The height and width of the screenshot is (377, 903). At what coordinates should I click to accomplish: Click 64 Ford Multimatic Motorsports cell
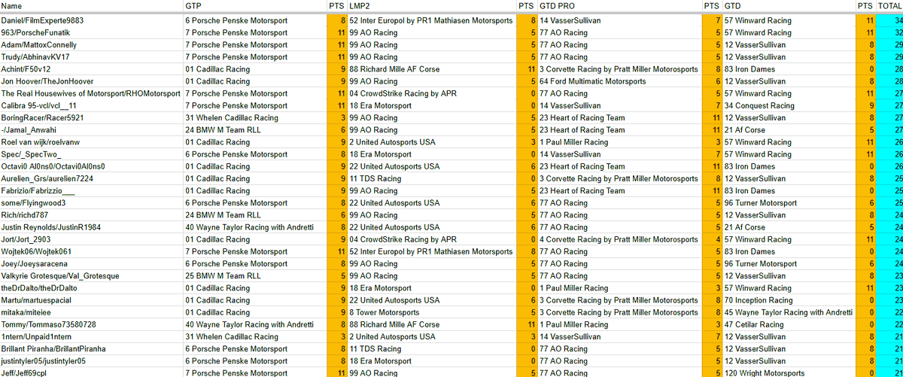pyautogui.click(x=620, y=81)
